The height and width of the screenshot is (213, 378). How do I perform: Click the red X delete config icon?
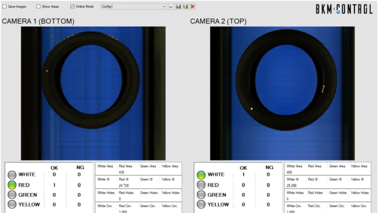[x=193, y=6]
